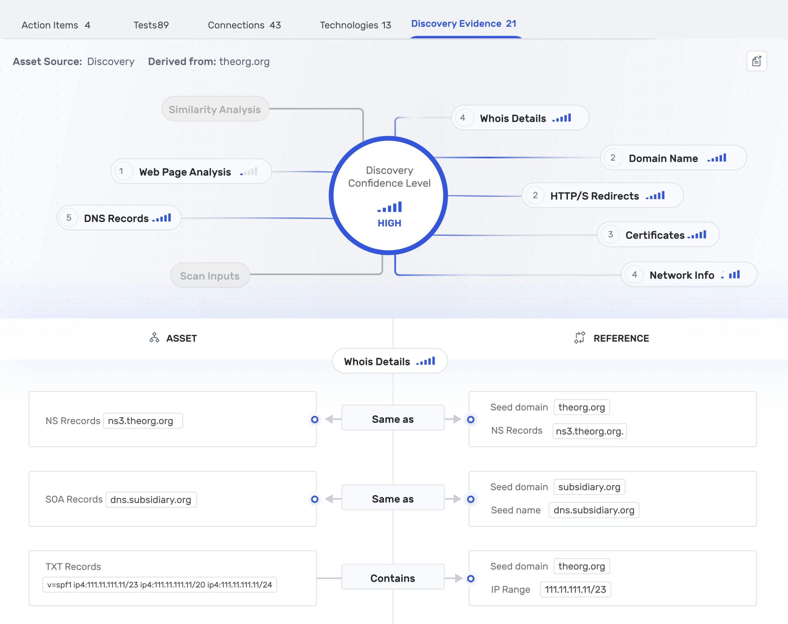The width and height of the screenshot is (788, 624).
Task: Click the REFERENCE relation icon
Action: click(x=580, y=338)
